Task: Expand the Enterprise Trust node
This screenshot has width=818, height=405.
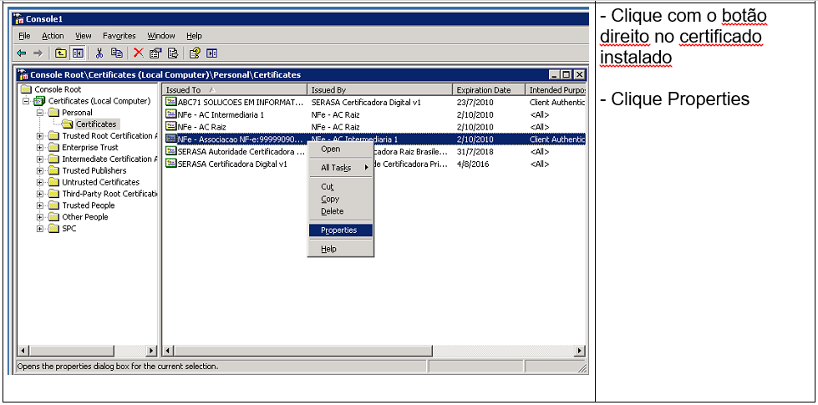Action: coord(39,148)
